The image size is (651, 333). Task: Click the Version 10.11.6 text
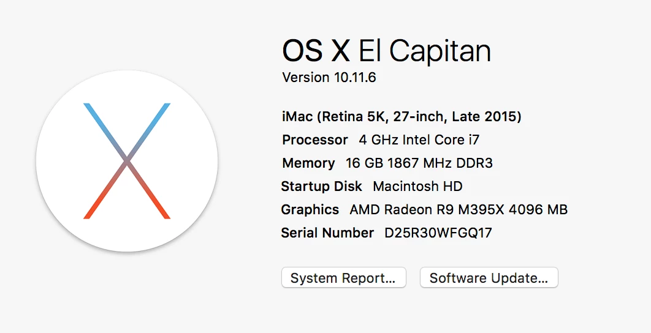point(329,77)
